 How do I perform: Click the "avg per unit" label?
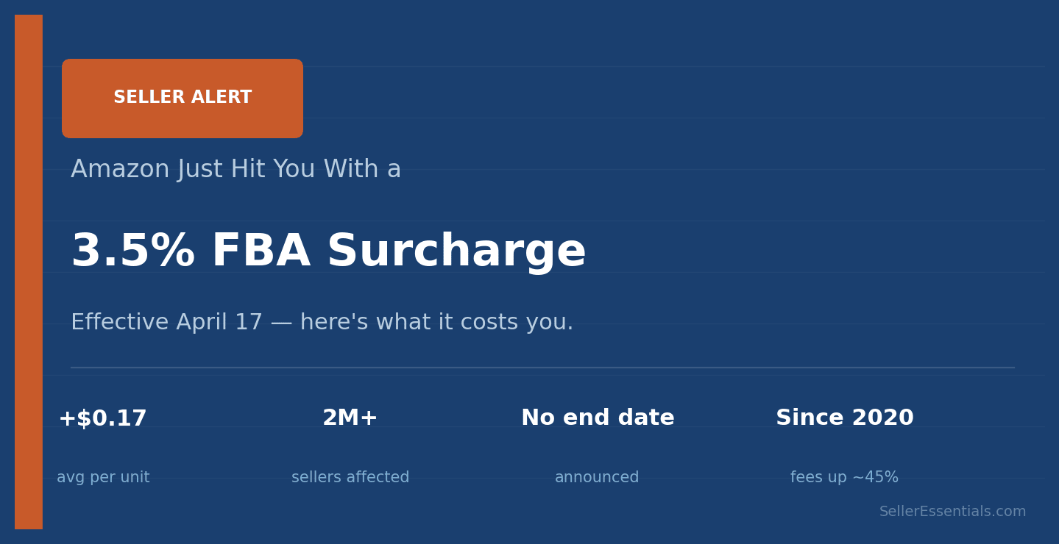click(x=103, y=478)
